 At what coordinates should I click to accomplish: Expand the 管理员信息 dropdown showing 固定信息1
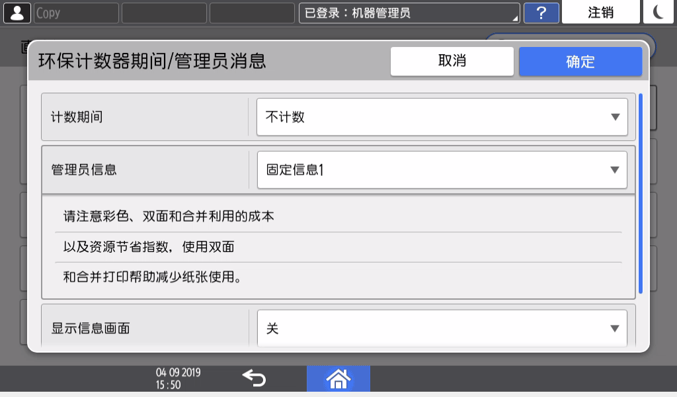(442, 170)
